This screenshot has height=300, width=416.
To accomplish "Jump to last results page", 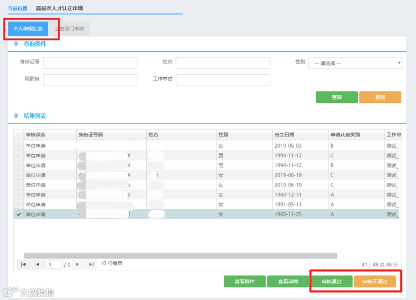I will point(91,264).
